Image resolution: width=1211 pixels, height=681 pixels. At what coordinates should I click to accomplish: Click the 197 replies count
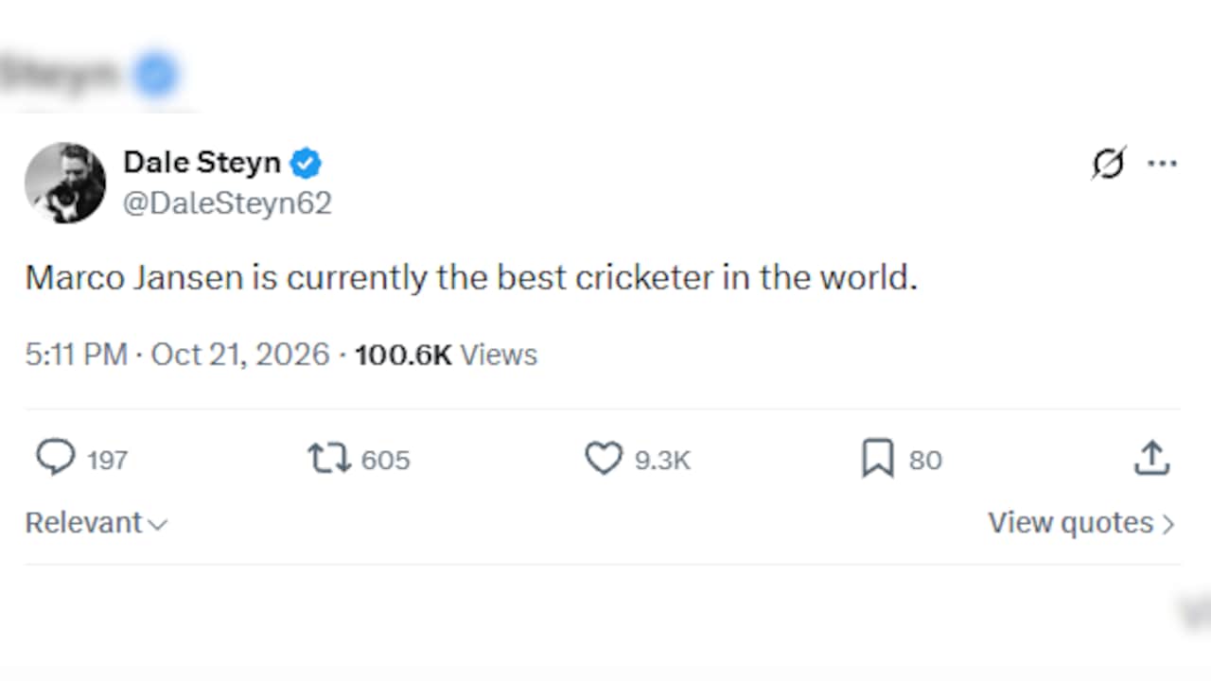[107, 461]
